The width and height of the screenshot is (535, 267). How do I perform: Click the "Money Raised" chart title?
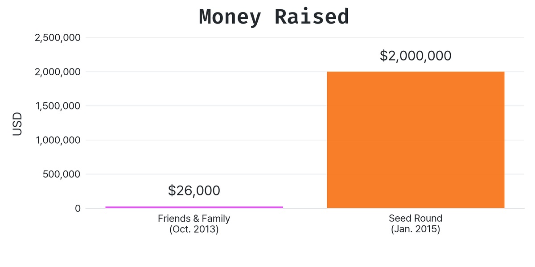(274, 17)
